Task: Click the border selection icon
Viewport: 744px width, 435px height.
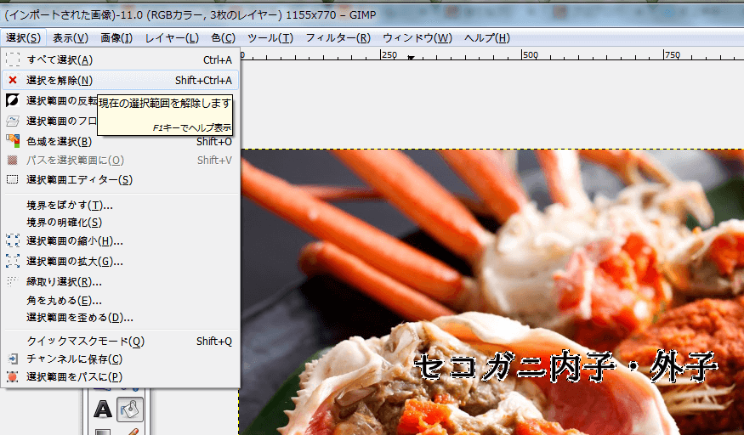Action: pos(13,281)
